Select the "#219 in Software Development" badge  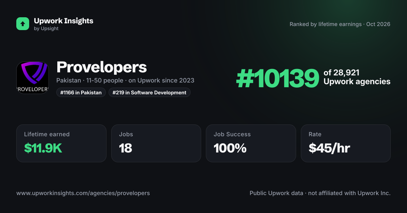[150, 92]
